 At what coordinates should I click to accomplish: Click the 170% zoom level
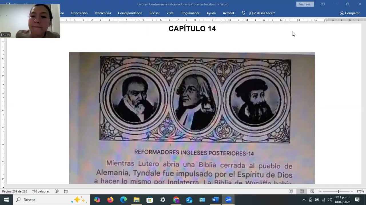[x=360, y=191]
